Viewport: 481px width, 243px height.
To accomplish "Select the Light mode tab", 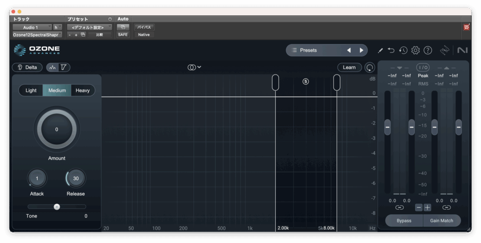I will [31, 91].
